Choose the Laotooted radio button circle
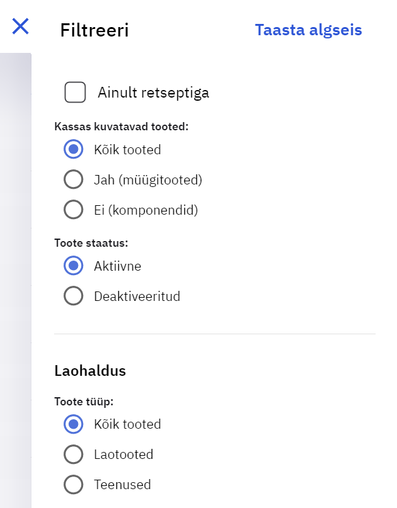 [74, 454]
